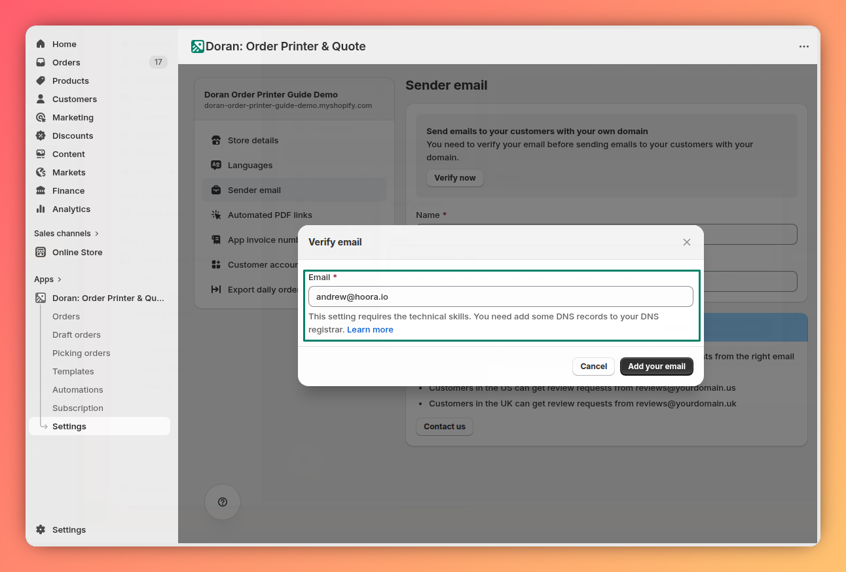Select the Products tag icon
846x572 pixels.
tap(42, 80)
